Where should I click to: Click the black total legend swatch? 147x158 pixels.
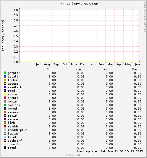tap(5, 148)
